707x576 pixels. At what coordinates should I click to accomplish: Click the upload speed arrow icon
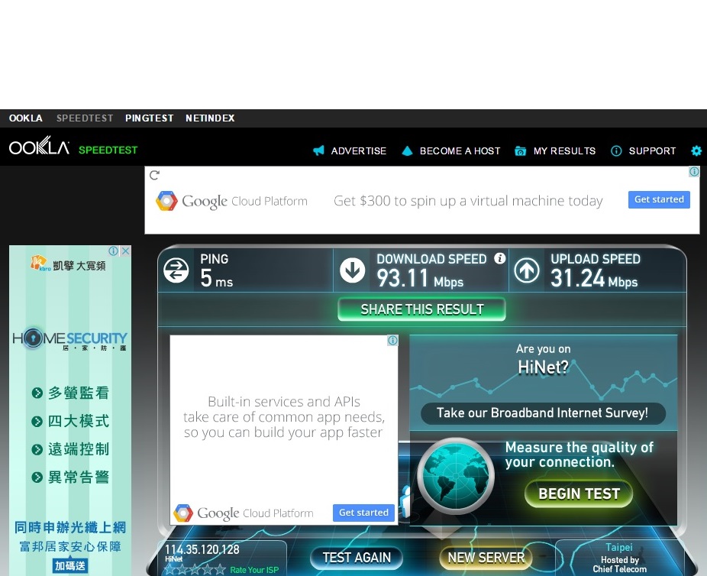527,270
